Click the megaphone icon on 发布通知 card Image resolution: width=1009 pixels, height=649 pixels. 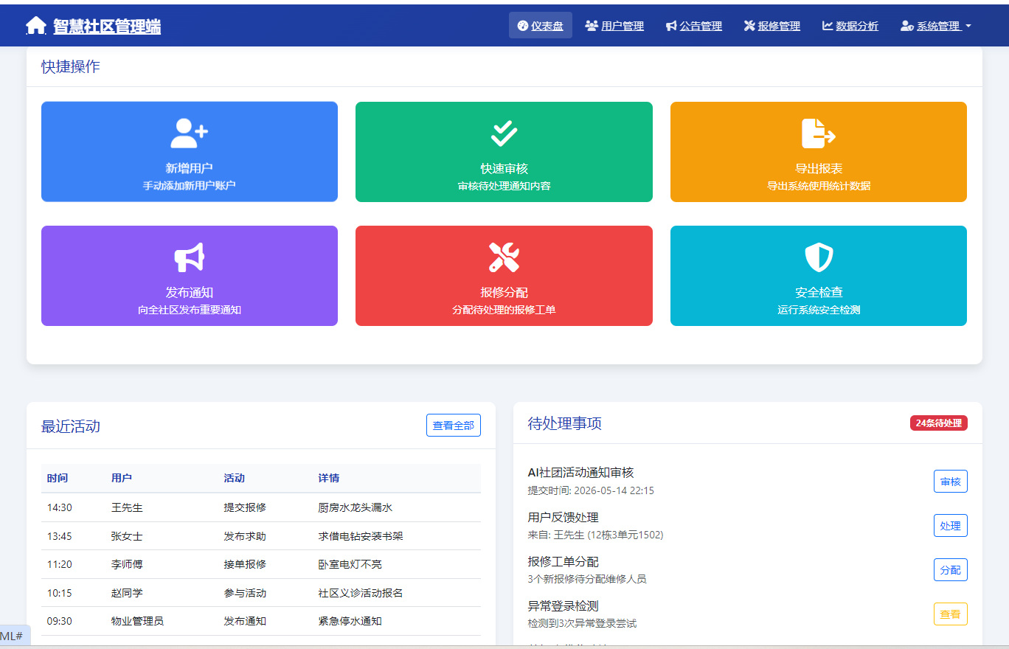tap(189, 255)
